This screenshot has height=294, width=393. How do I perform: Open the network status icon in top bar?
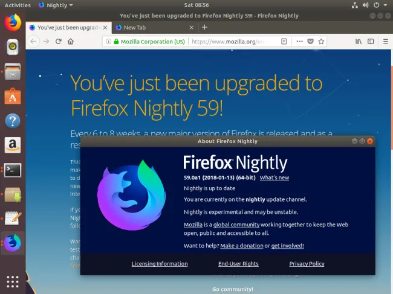[355, 5]
